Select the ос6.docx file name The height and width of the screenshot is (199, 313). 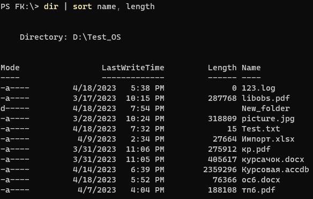pos(261,180)
